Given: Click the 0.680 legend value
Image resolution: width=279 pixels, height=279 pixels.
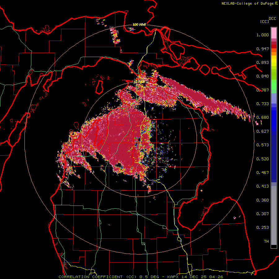Looking at the screenshot, I should tap(263, 117).
